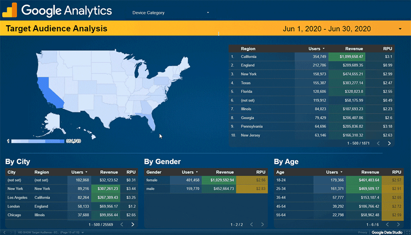The height and width of the screenshot is (235, 411).
Task: Select the 25-34 age row
Action: [339, 189]
